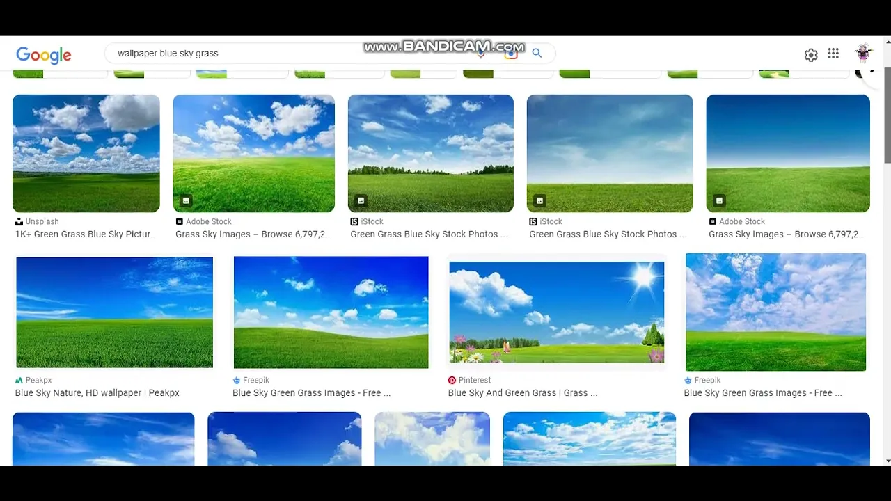
Task: Click the Google logo
Action: 44,55
